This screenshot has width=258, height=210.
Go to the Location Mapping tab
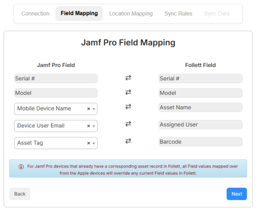coord(131,13)
